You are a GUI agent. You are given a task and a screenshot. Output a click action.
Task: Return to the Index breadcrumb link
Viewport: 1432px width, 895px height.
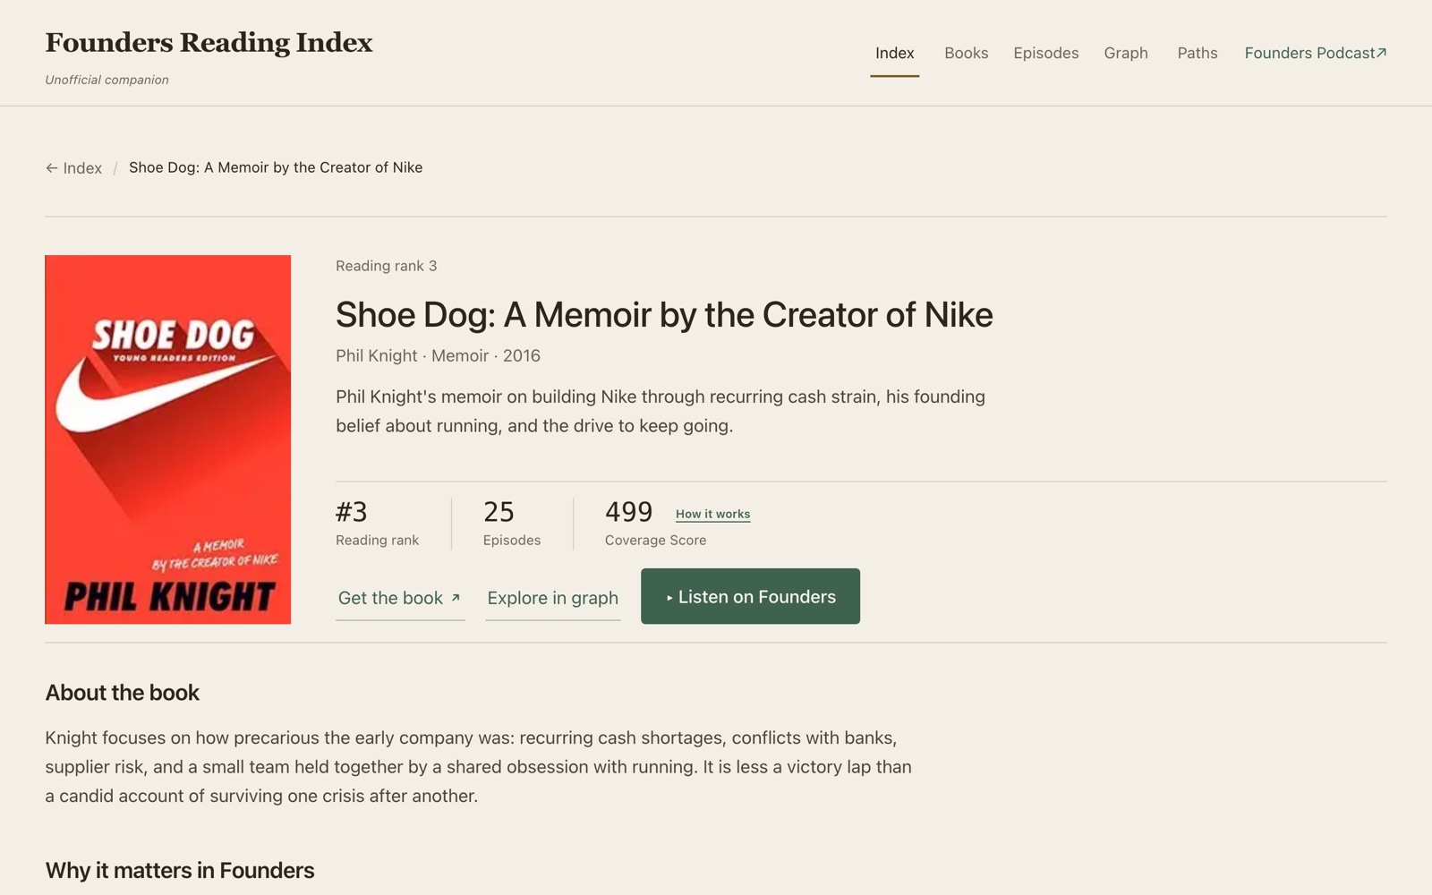(73, 168)
